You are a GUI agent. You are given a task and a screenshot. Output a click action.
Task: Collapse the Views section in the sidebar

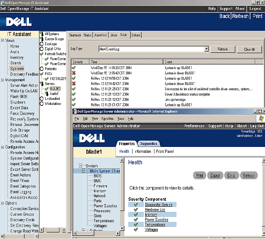click(x=3, y=41)
